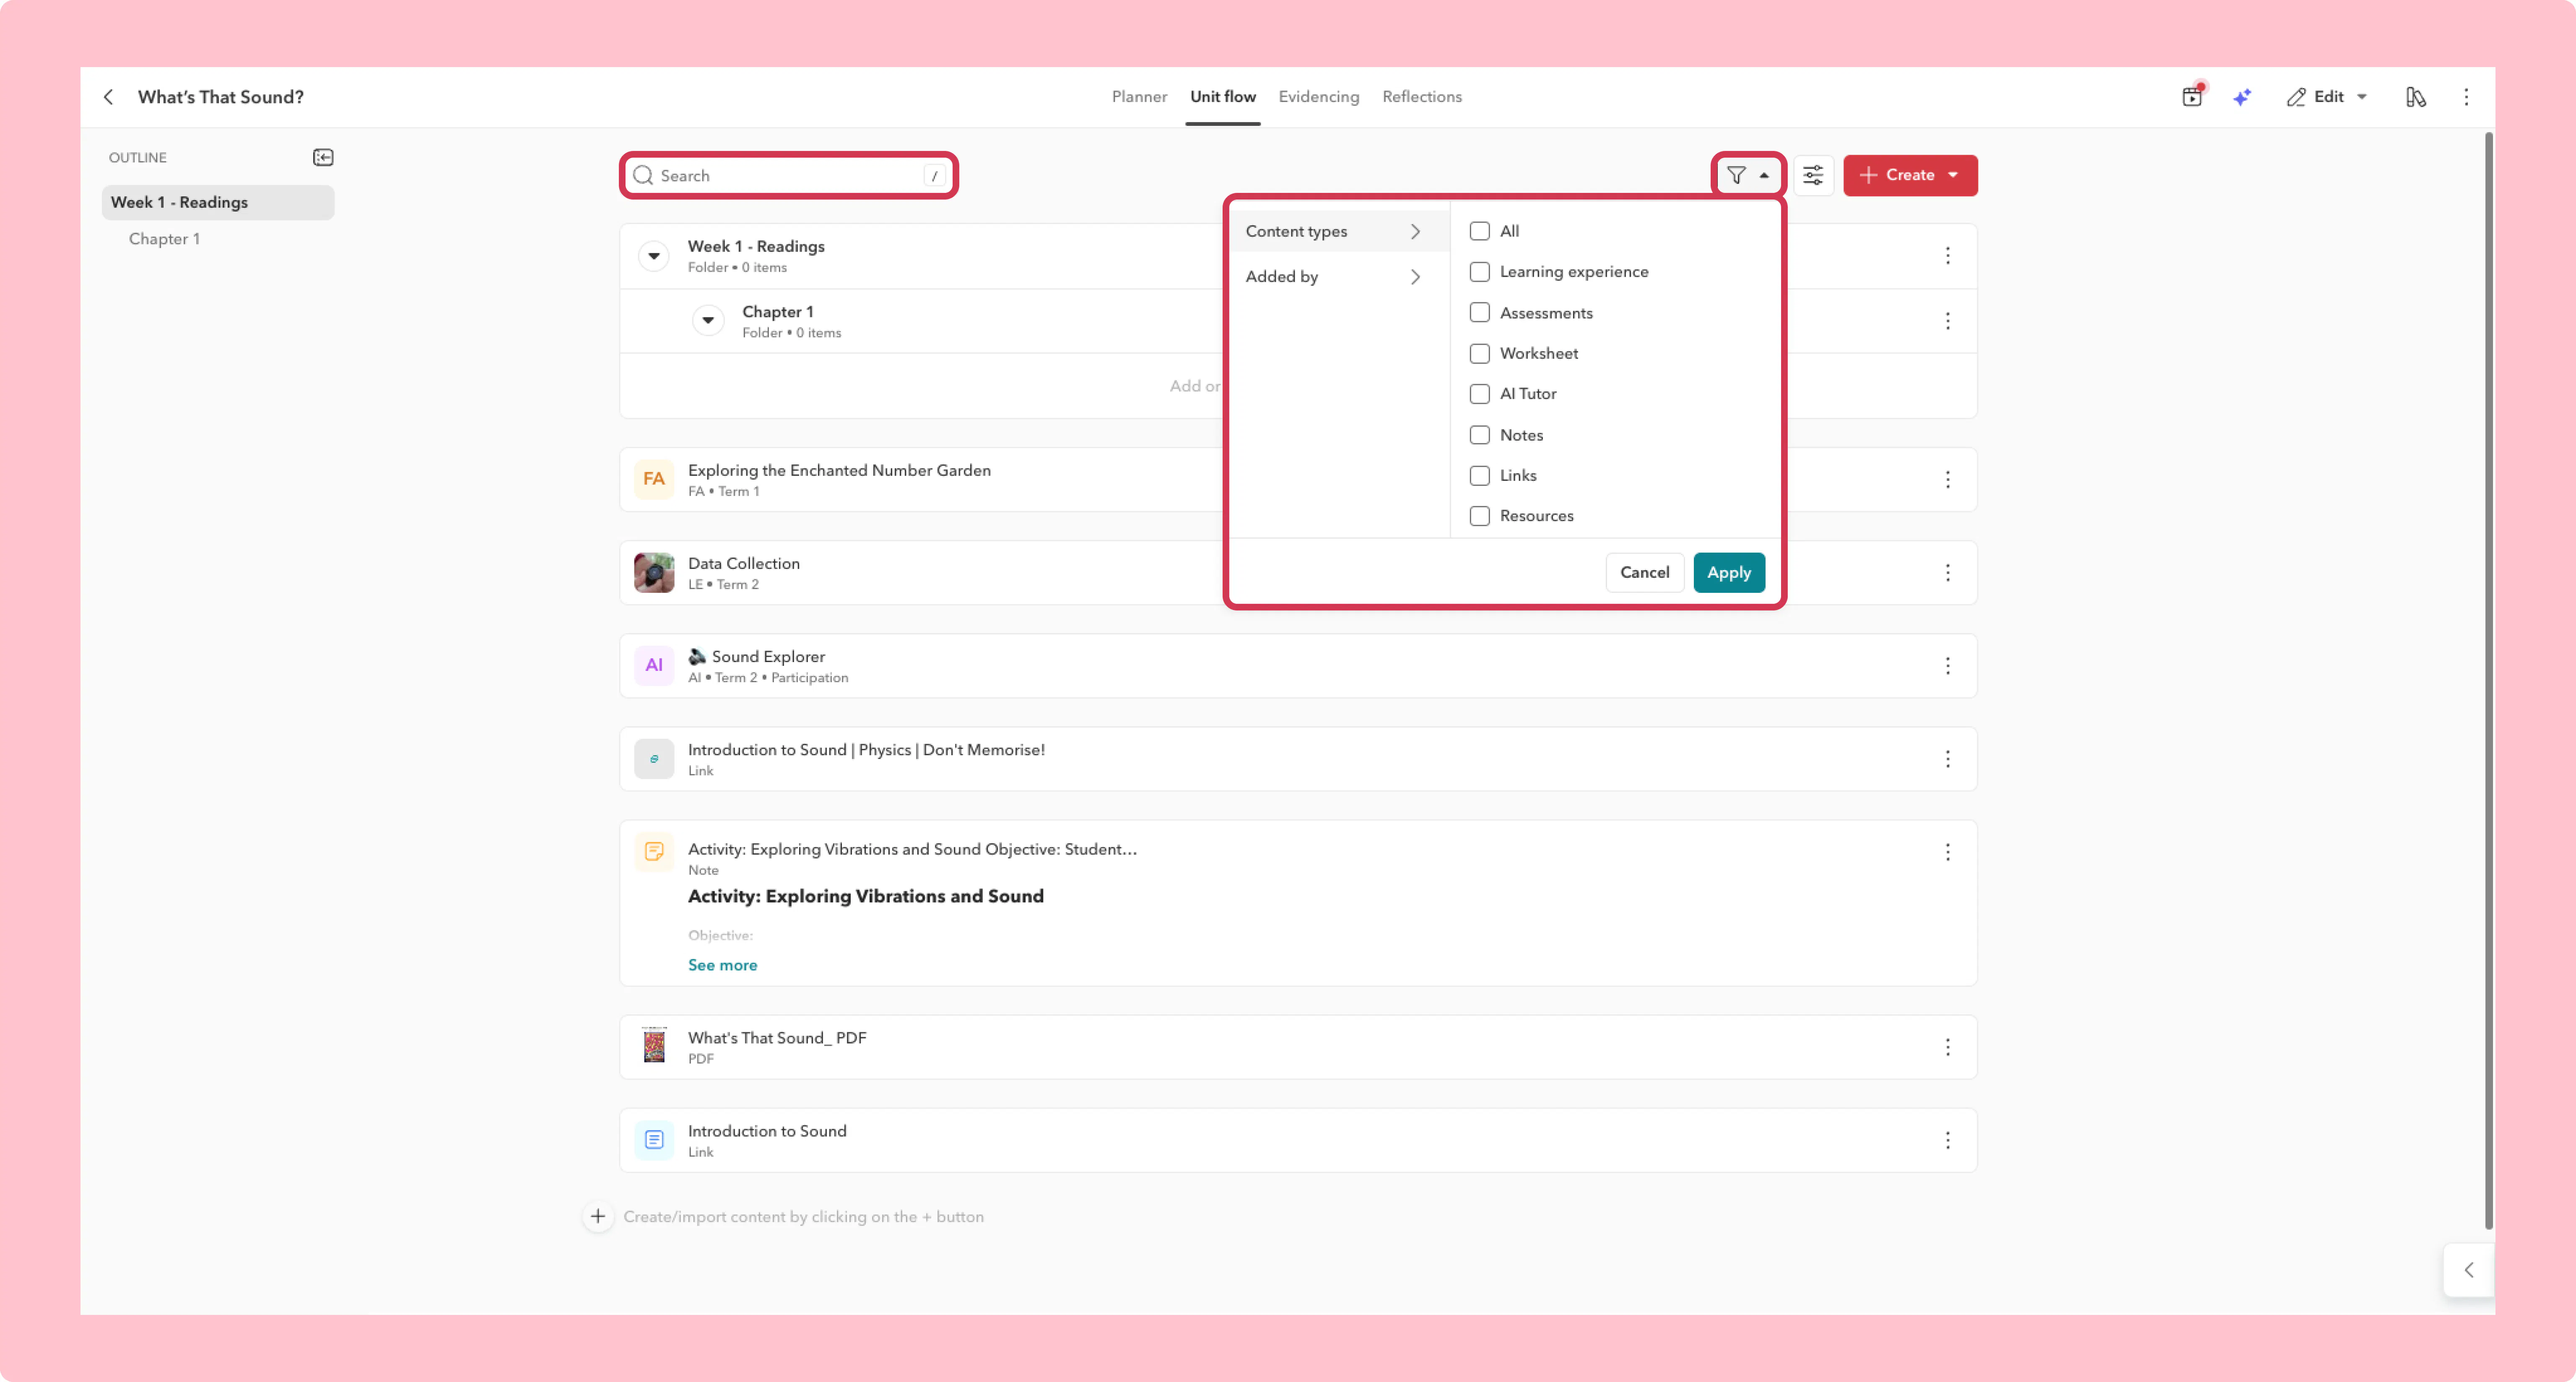Open more options for the Exploring Vibrations note
This screenshot has height=1382, width=2576.
(1948, 852)
